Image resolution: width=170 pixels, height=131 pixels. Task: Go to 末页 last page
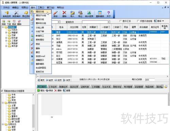click(x=67, y=80)
